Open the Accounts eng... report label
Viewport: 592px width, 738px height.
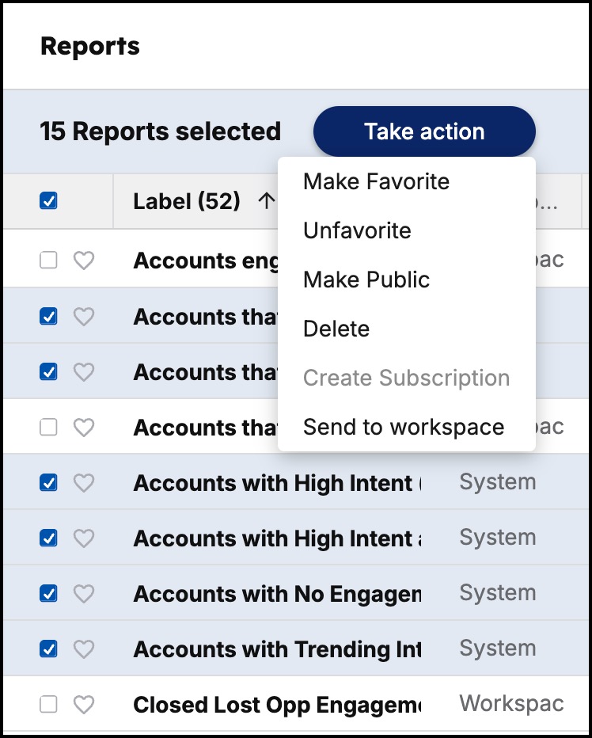pos(206,261)
